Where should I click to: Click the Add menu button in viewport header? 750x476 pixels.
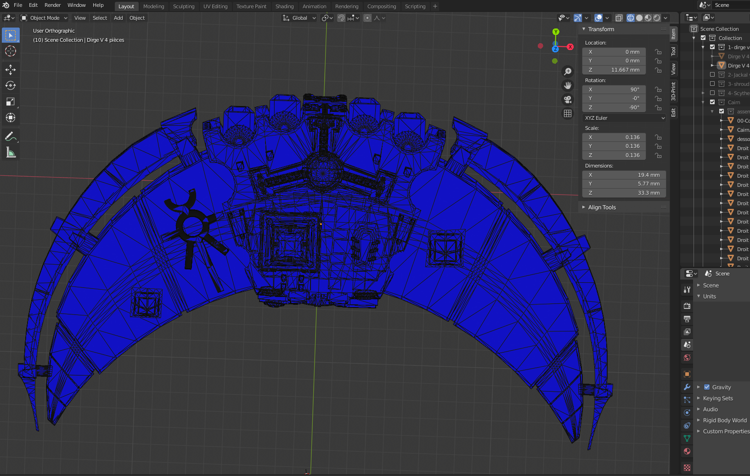pos(118,18)
